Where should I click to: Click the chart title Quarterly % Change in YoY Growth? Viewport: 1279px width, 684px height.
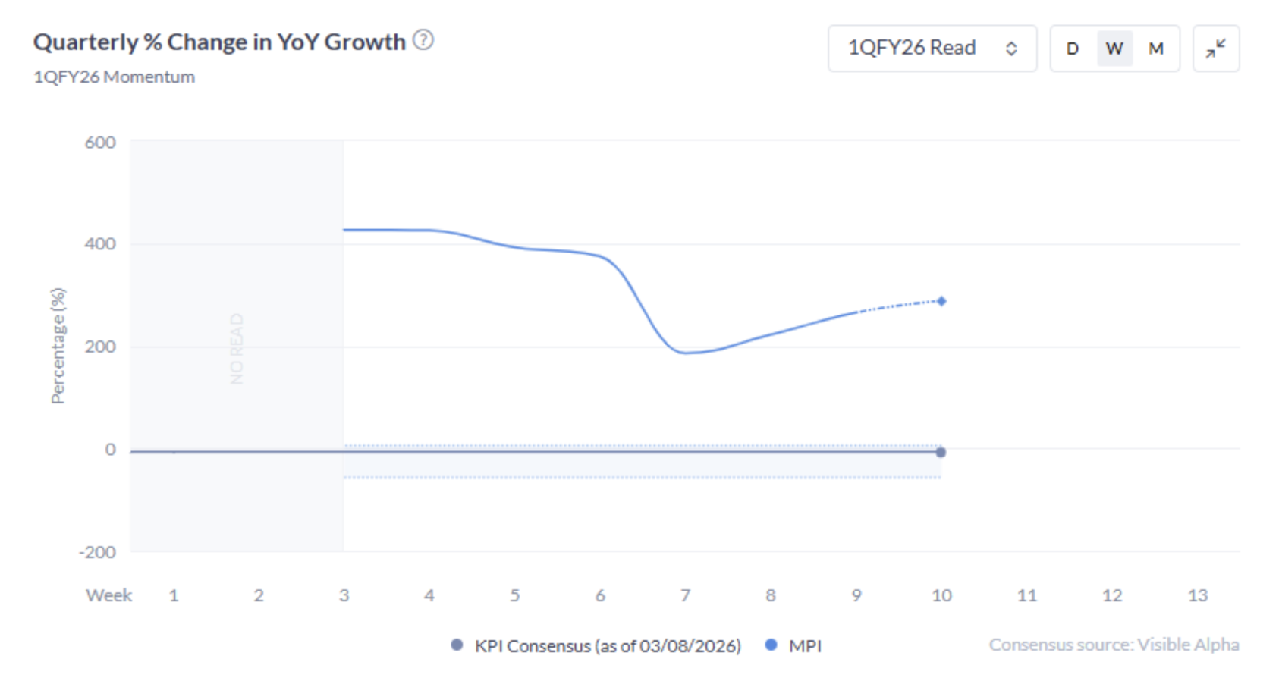coord(219,42)
